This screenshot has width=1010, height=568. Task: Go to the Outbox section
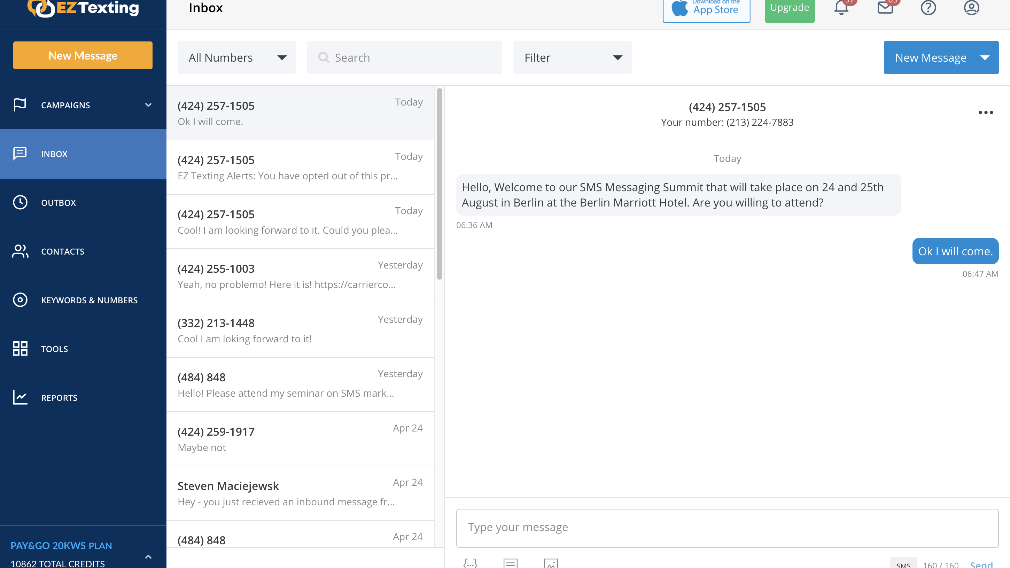click(59, 203)
